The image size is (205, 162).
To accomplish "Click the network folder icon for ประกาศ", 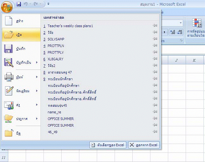I will [9, 119].
